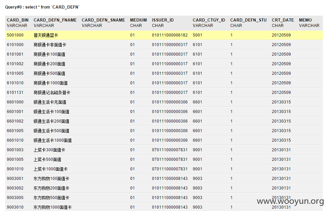Select CARD_BIN cell 6101002

click(x=15, y=64)
